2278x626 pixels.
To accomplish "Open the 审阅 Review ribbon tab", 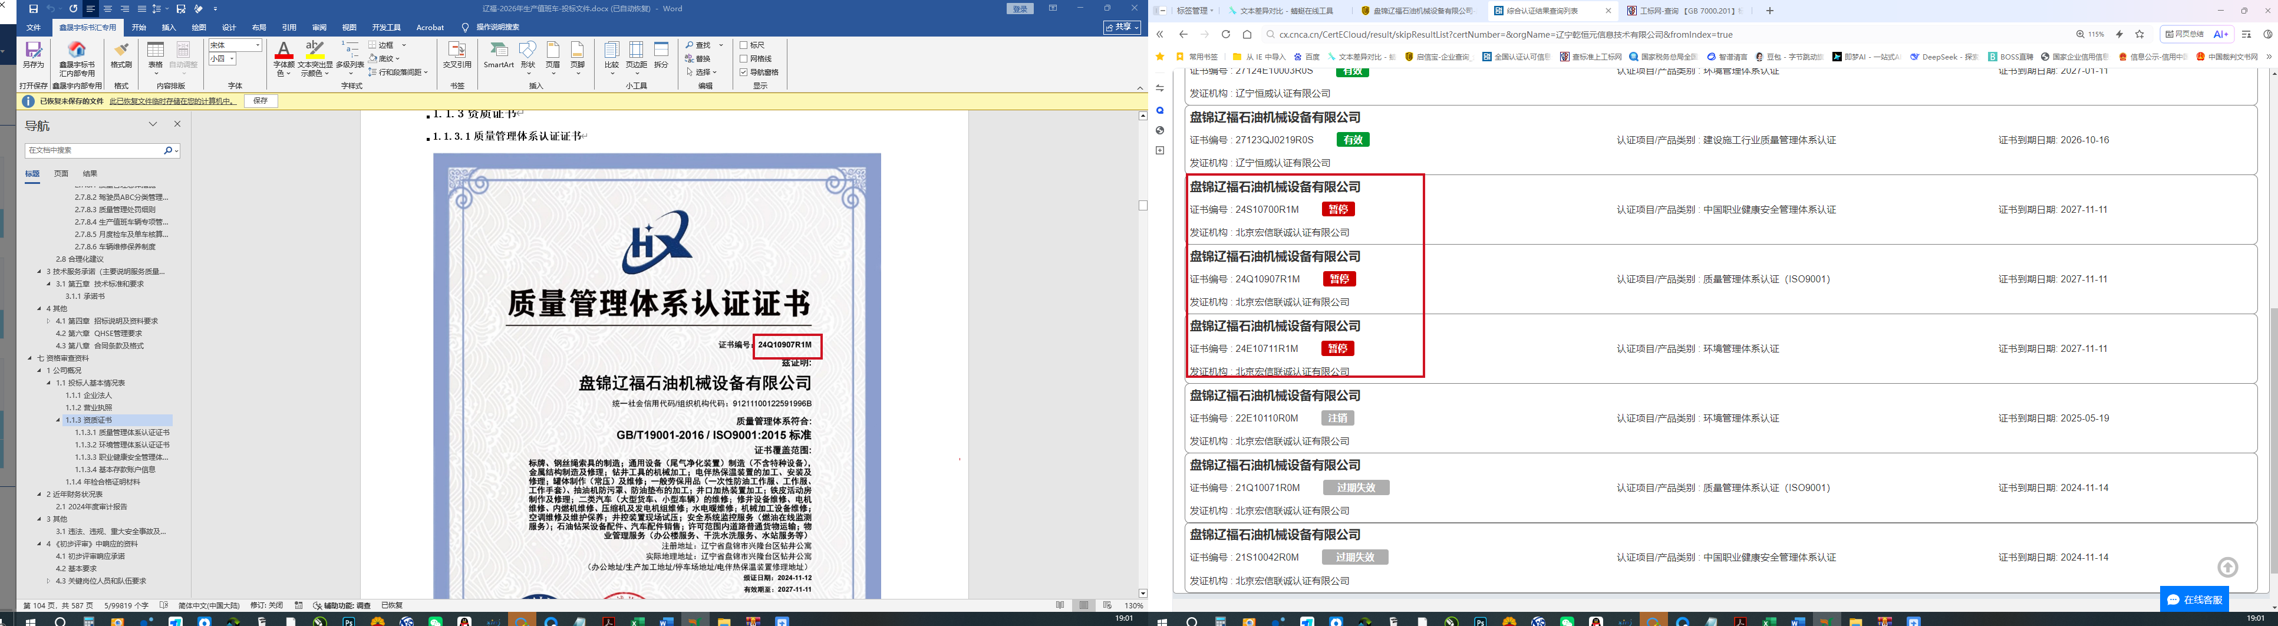I will 319,27.
